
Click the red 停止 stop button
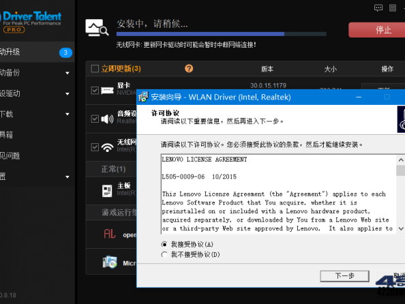[377, 30]
